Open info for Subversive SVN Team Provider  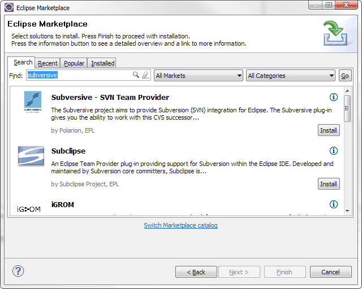pyautogui.click(x=333, y=97)
